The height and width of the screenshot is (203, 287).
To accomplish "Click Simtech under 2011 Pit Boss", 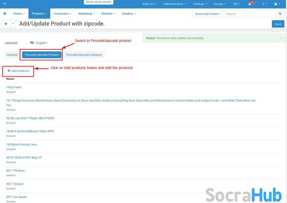I will click(x=11, y=175).
